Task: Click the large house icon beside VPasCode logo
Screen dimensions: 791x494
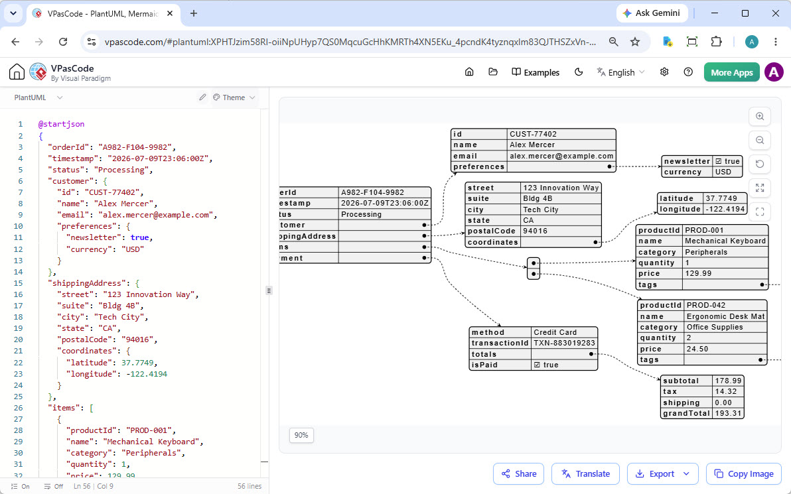Action: tap(17, 72)
